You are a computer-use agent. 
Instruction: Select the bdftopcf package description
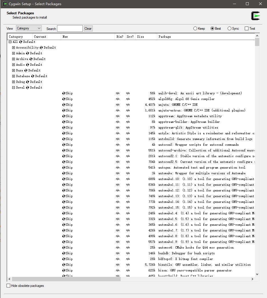pyautogui.click(x=186, y=259)
